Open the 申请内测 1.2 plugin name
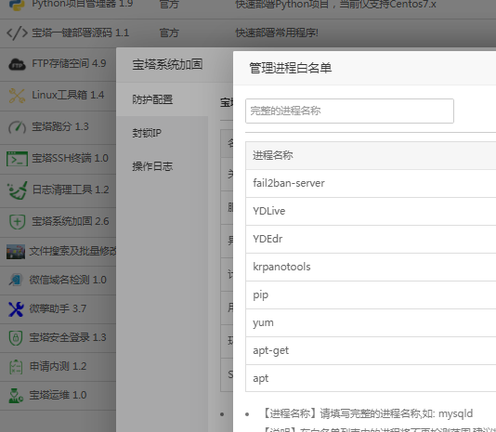 tap(58, 366)
